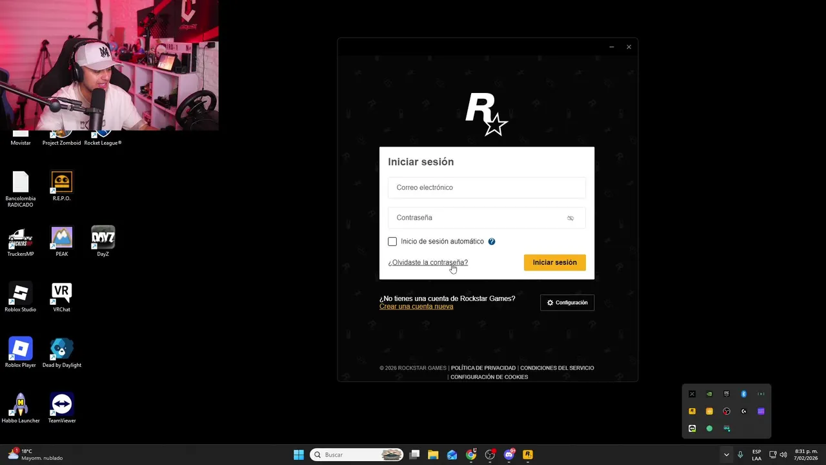Click the Buscar taskbar search box
Viewport: 826px width, 465px height.
tap(357, 455)
